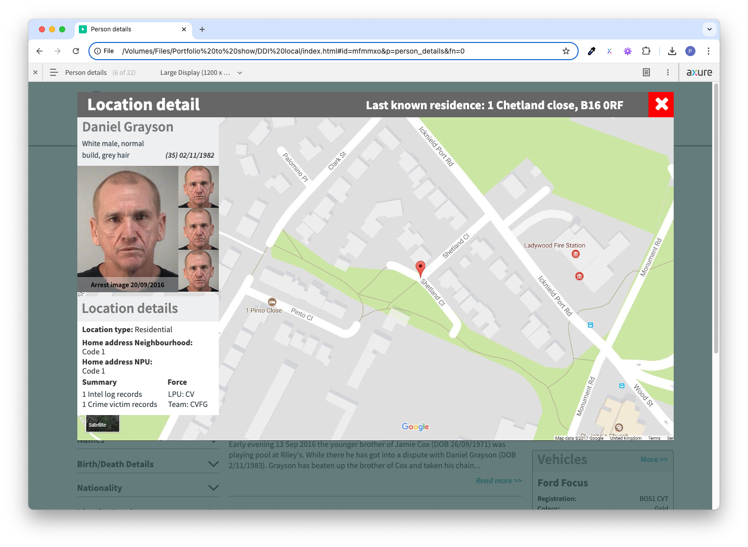This screenshot has height=547, width=748.
Task: Click the St John's Church map icon
Action: [x=619, y=428]
